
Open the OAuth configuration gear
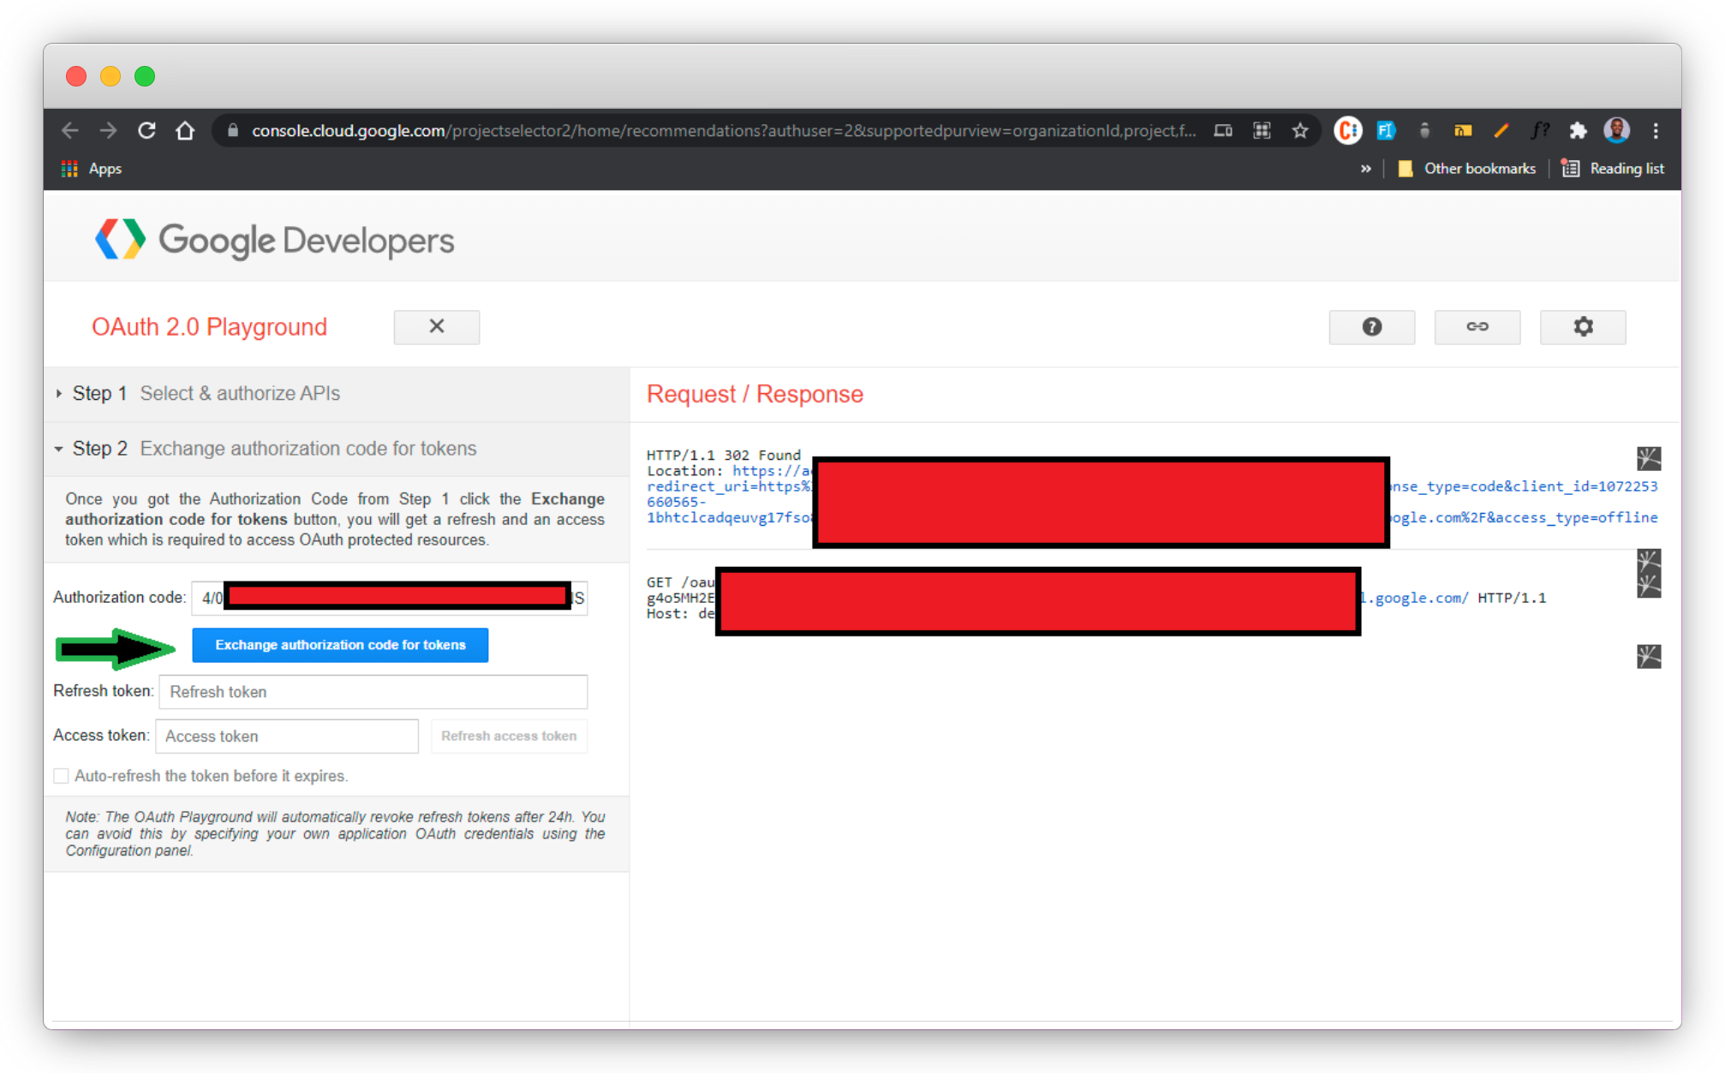tap(1583, 327)
